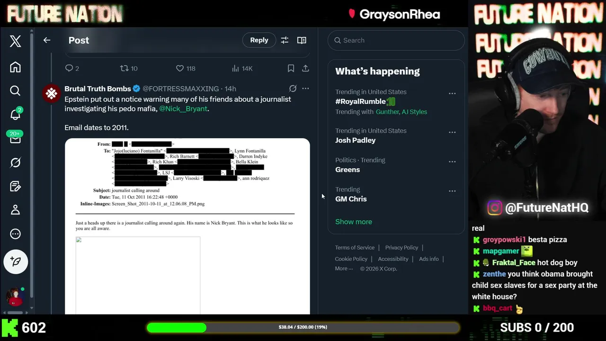The width and height of the screenshot is (606, 341).
Task: Open @Nick__Bryant mention link
Action: (183, 108)
